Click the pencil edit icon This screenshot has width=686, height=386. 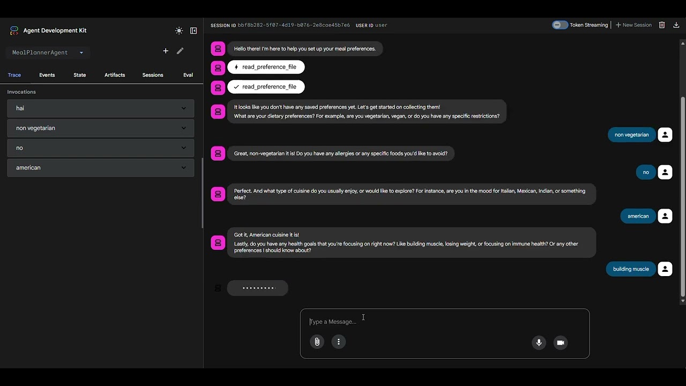click(x=180, y=51)
